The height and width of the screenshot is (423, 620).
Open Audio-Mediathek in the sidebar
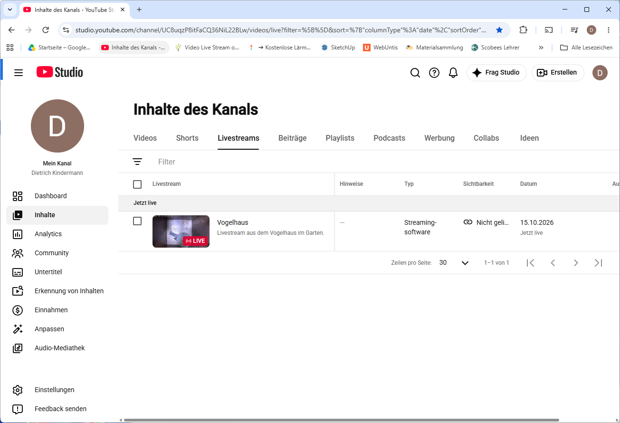coord(57,348)
